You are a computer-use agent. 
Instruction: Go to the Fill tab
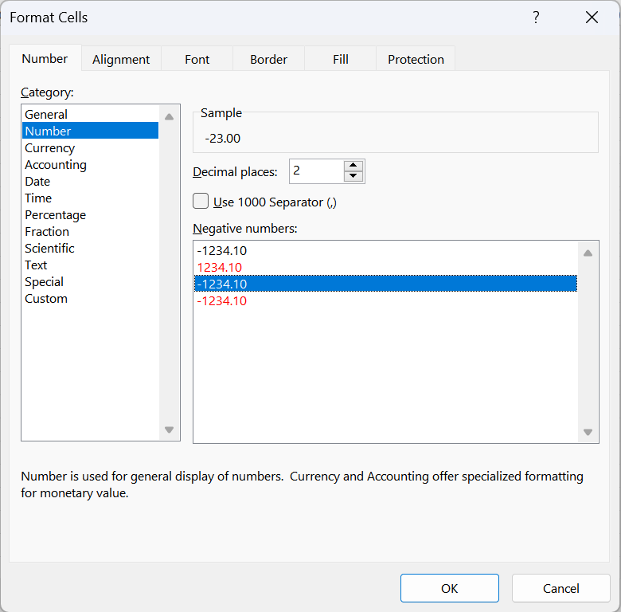tap(340, 60)
